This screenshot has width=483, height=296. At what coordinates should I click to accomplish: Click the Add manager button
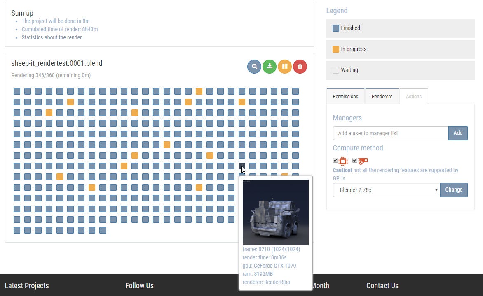coord(458,133)
